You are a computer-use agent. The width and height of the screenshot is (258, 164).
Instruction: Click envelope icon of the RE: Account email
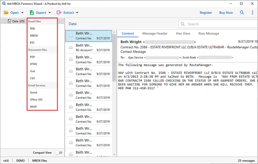tap(71, 47)
